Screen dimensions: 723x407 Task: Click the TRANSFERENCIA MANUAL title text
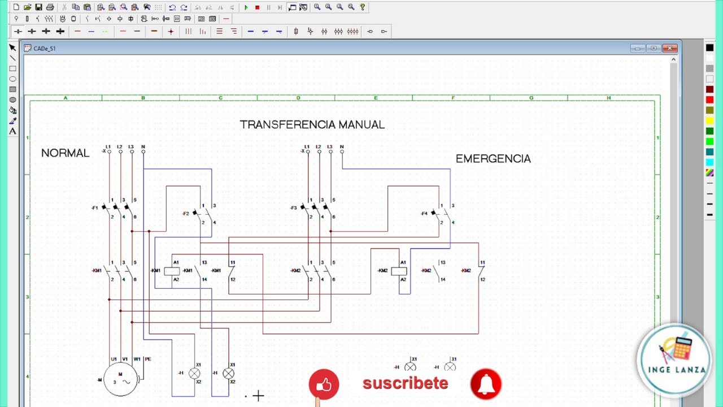pyautogui.click(x=312, y=124)
